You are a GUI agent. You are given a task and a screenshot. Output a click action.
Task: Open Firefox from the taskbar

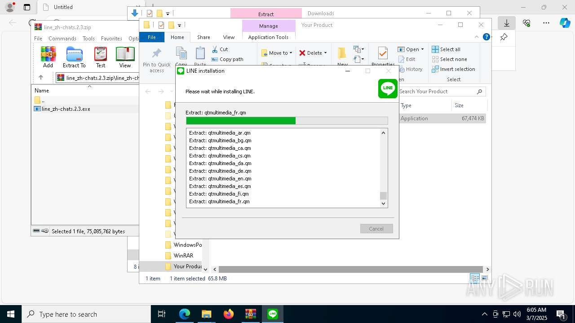(229, 314)
